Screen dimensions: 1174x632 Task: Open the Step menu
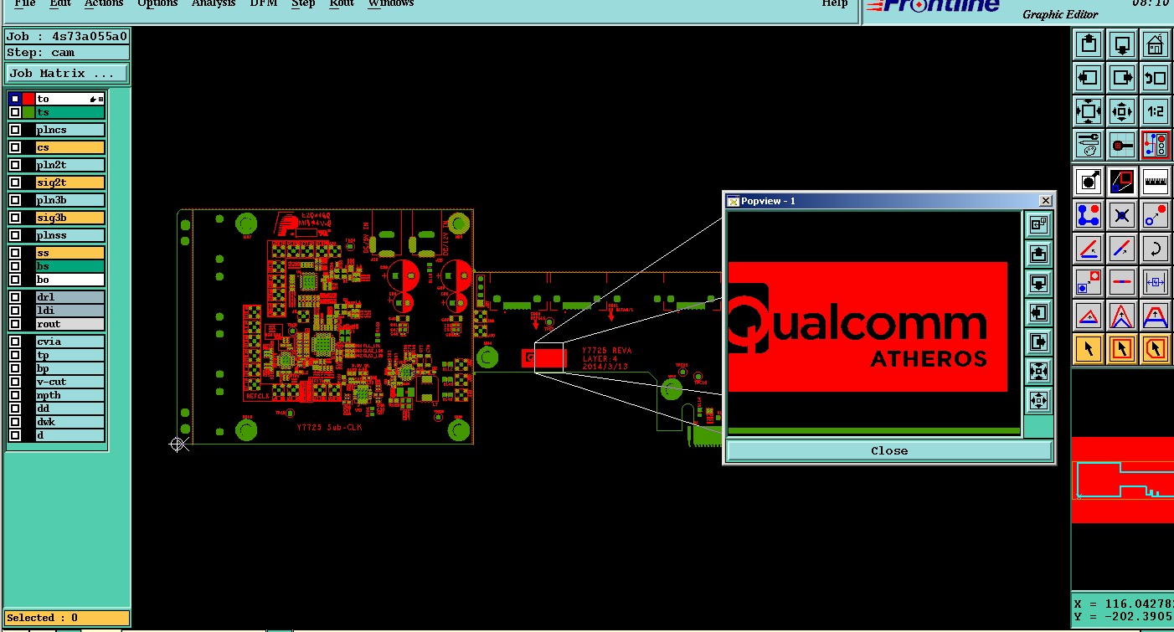pos(303,3)
